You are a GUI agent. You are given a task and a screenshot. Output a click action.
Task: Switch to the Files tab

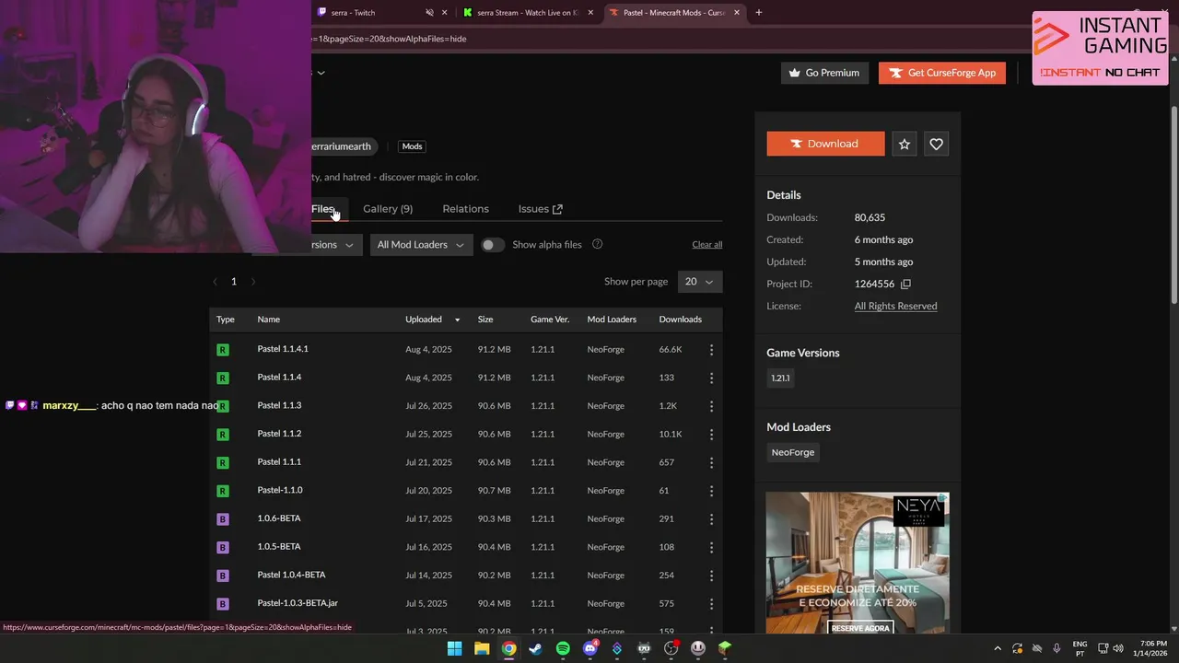click(322, 209)
